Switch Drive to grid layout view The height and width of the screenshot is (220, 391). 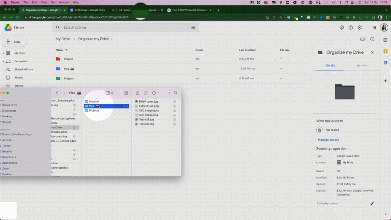click(x=362, y=39)
